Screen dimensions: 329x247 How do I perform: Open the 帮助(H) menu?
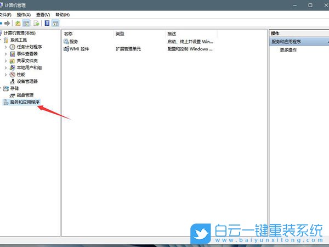click(x=63, y=15)
